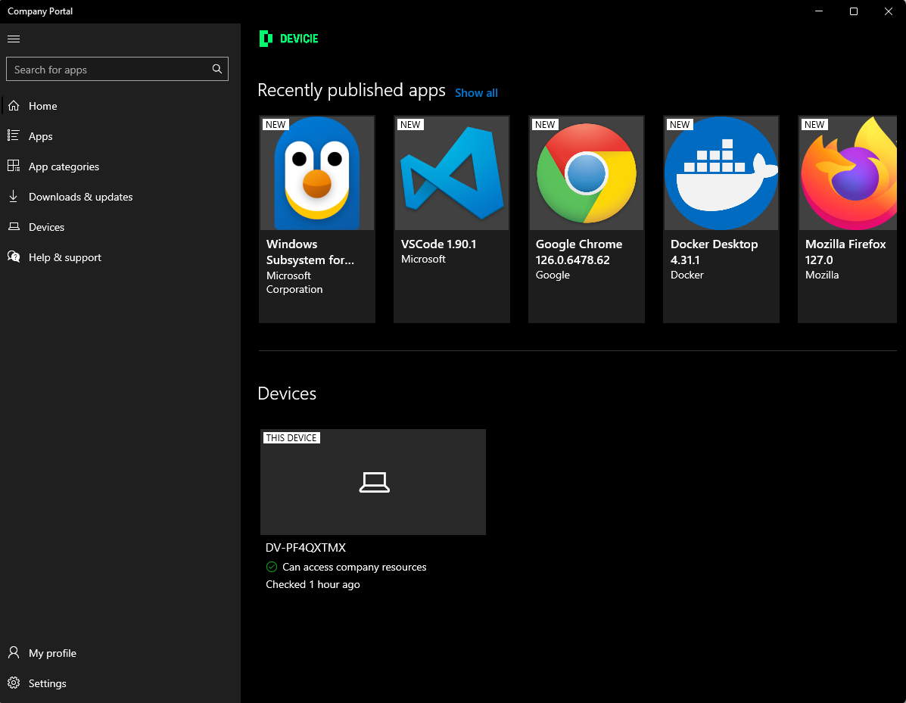
Task: Focus the Search for apps field
Action: point(117,70)
